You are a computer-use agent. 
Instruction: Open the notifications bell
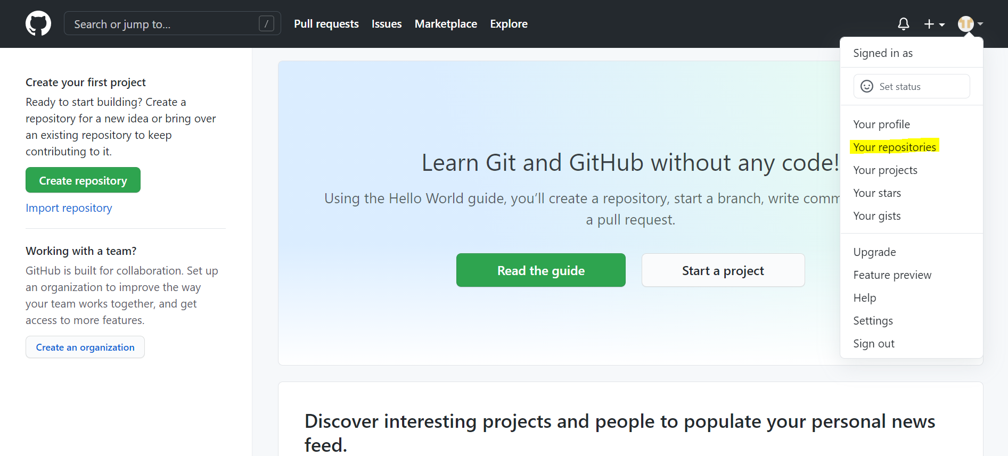coord(904,24)
